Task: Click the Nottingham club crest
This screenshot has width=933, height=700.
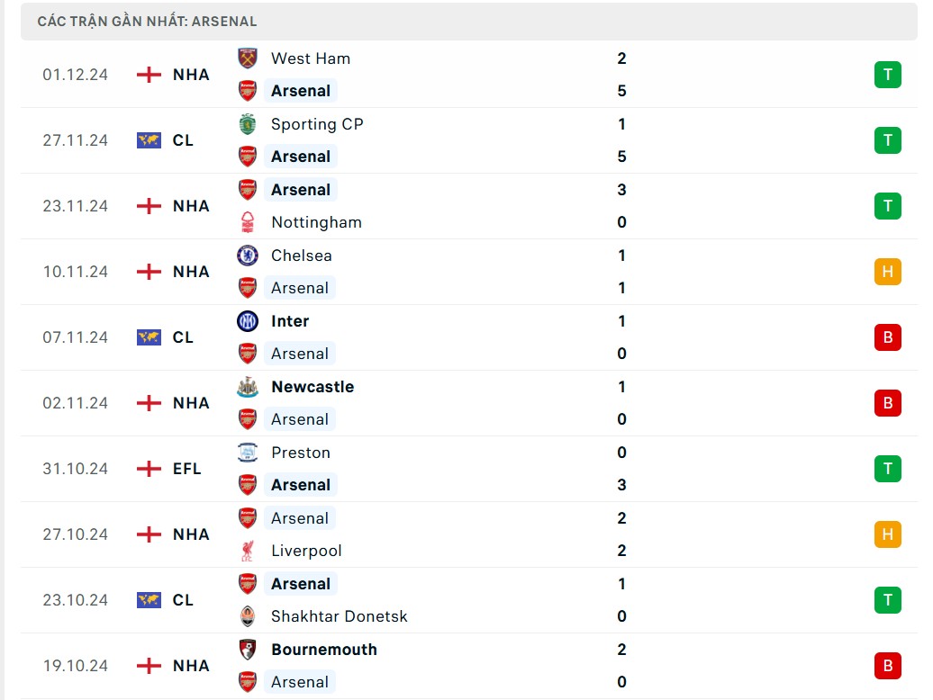Action: 247,222
